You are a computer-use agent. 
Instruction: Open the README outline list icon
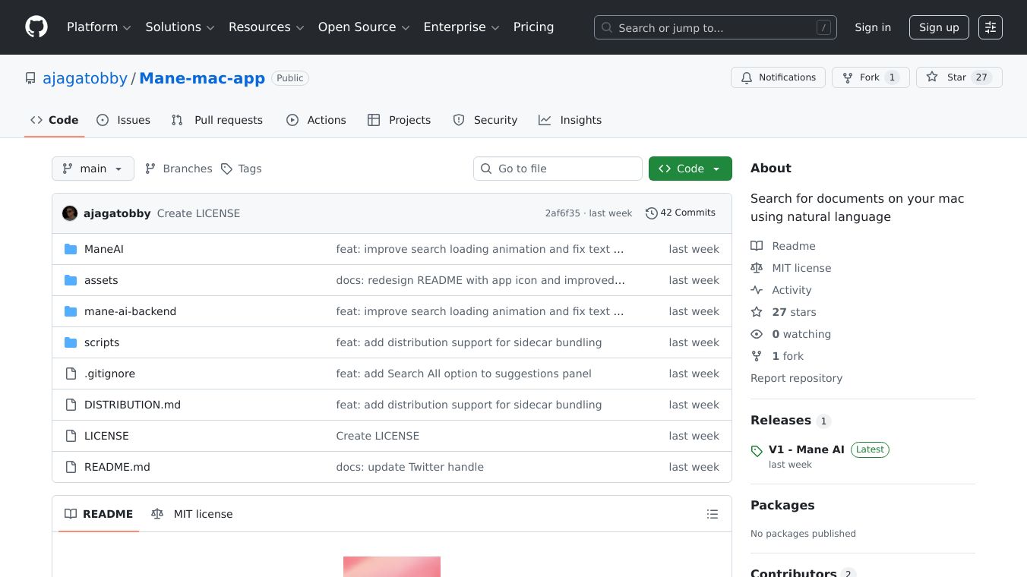click(712, 514)
